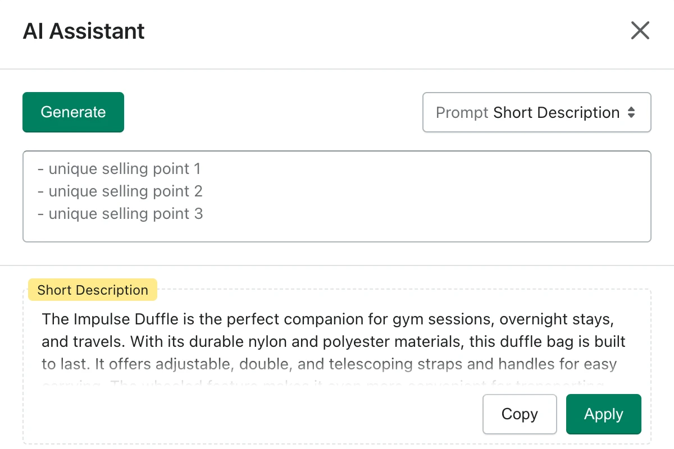
Task: Click the "unique selling point 2" placeholder line
Action: [120, 191]
